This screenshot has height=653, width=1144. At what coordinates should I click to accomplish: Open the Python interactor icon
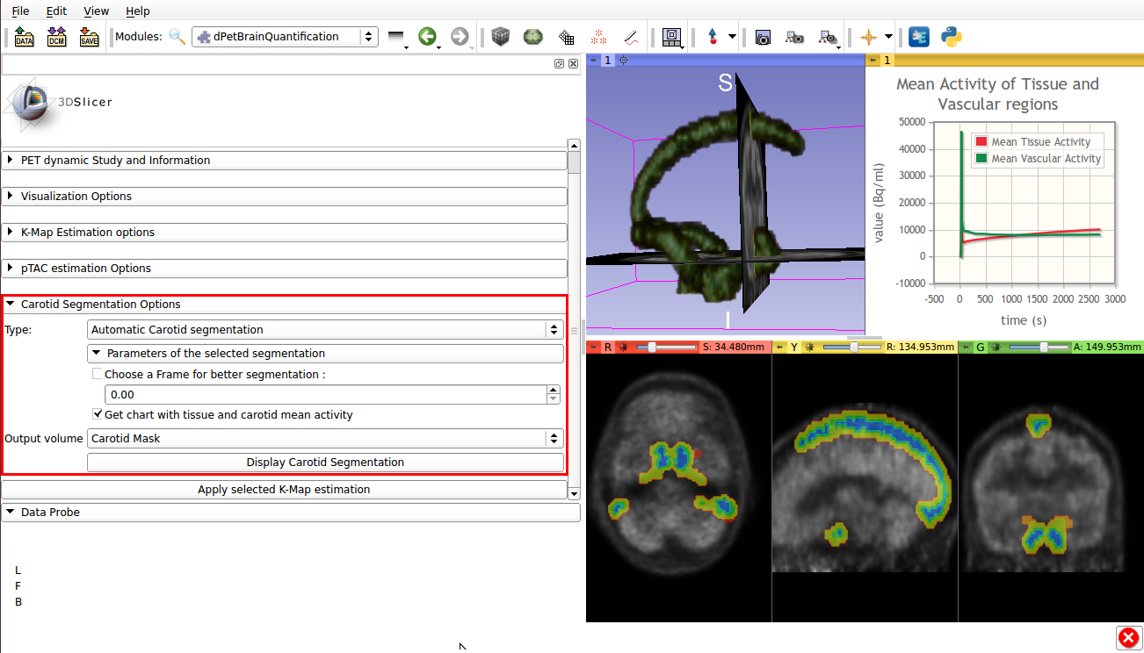(950, 37)
